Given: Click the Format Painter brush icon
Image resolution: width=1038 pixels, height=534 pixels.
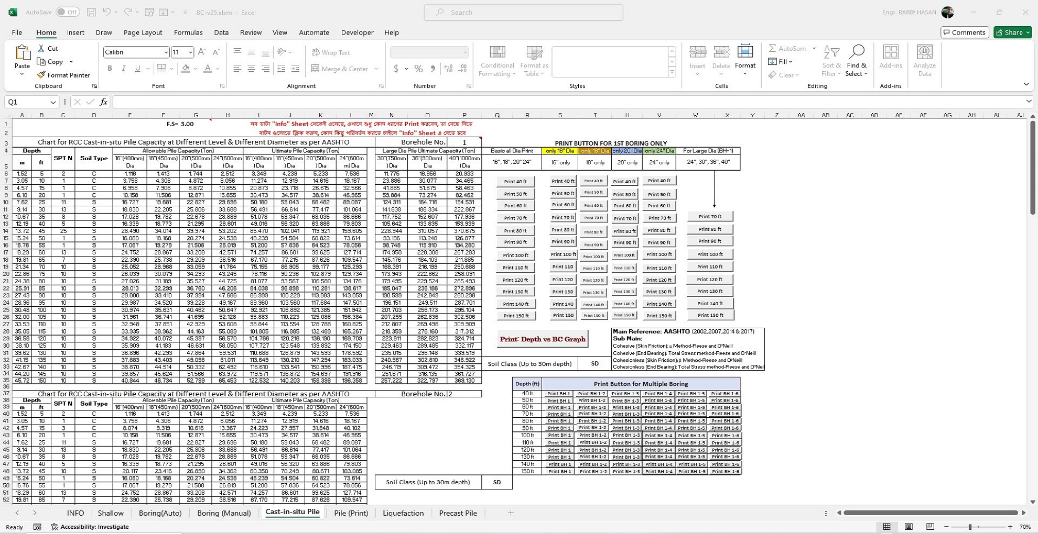Looking at the screenshot, I should coord(41,75).
